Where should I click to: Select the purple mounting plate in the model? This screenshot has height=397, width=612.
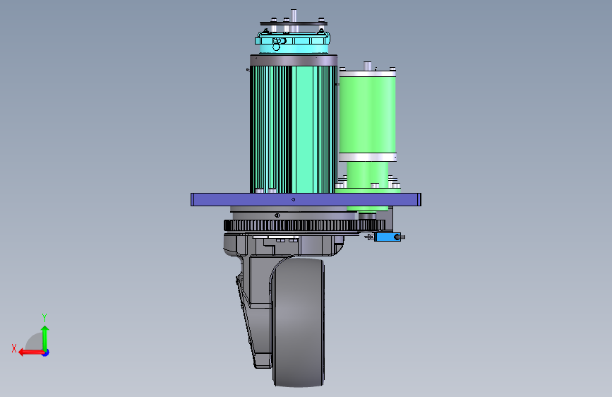pyautogui.click(x=306, y=200)
